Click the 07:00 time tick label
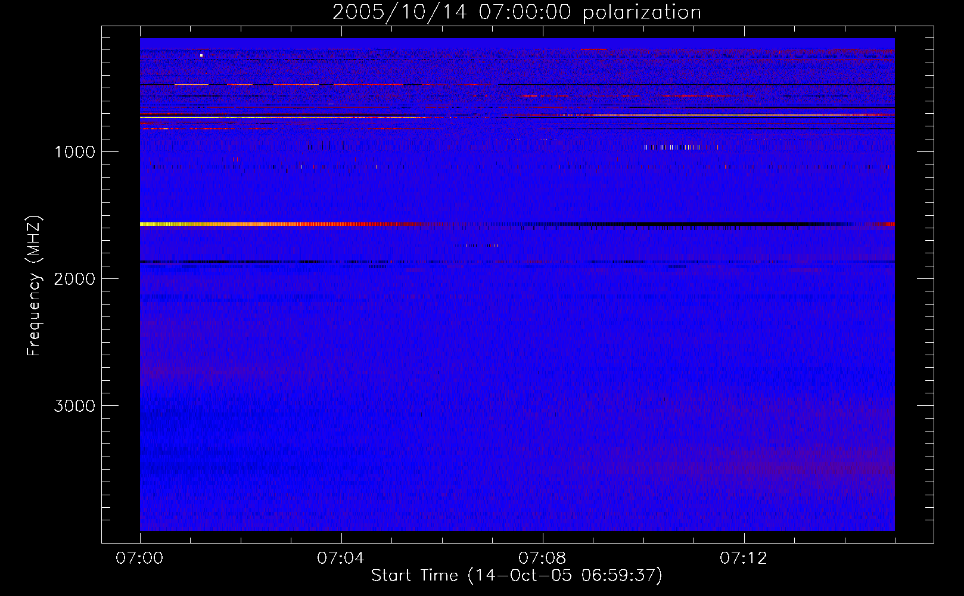Image resolution: width=964 pixels, height=596 pixels. 139,558
